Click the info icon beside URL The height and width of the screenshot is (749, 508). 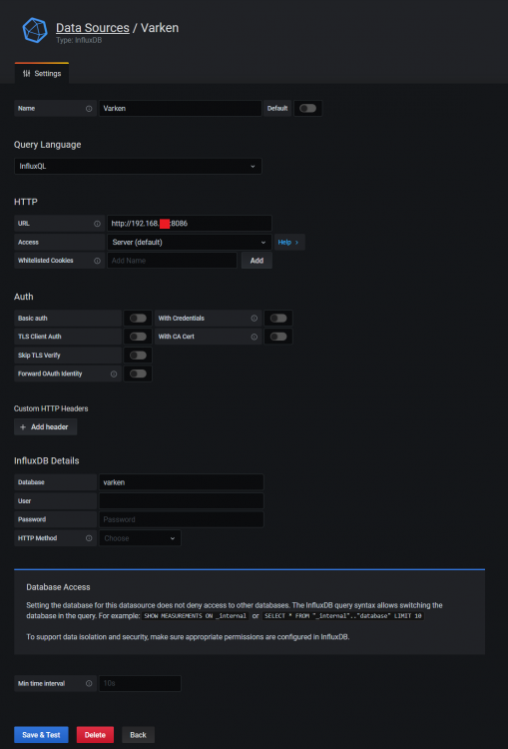coord(97,224)
